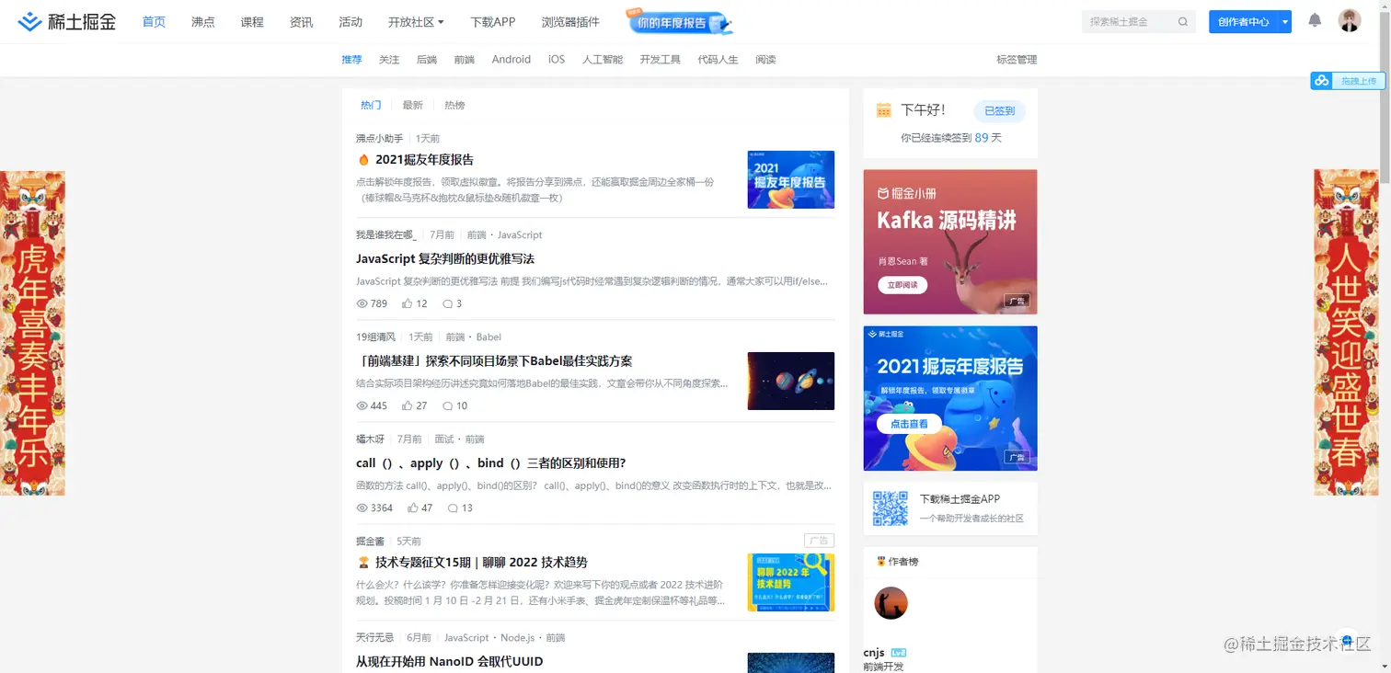This screenshot has width=1391, height=673.
Task: Click the 拖拽上传 cloud icon
Action: click(x=1321, y=81)
